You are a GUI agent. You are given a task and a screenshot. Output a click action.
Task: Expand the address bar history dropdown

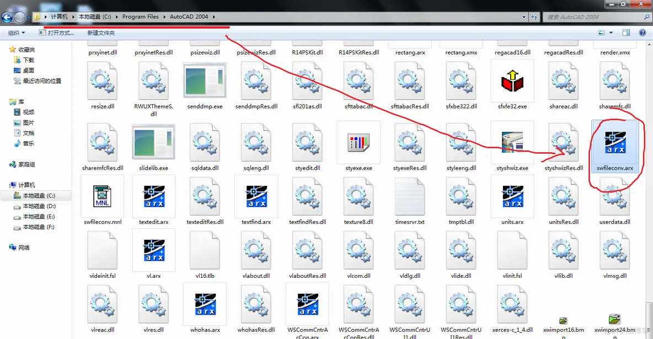pos(523,17)
